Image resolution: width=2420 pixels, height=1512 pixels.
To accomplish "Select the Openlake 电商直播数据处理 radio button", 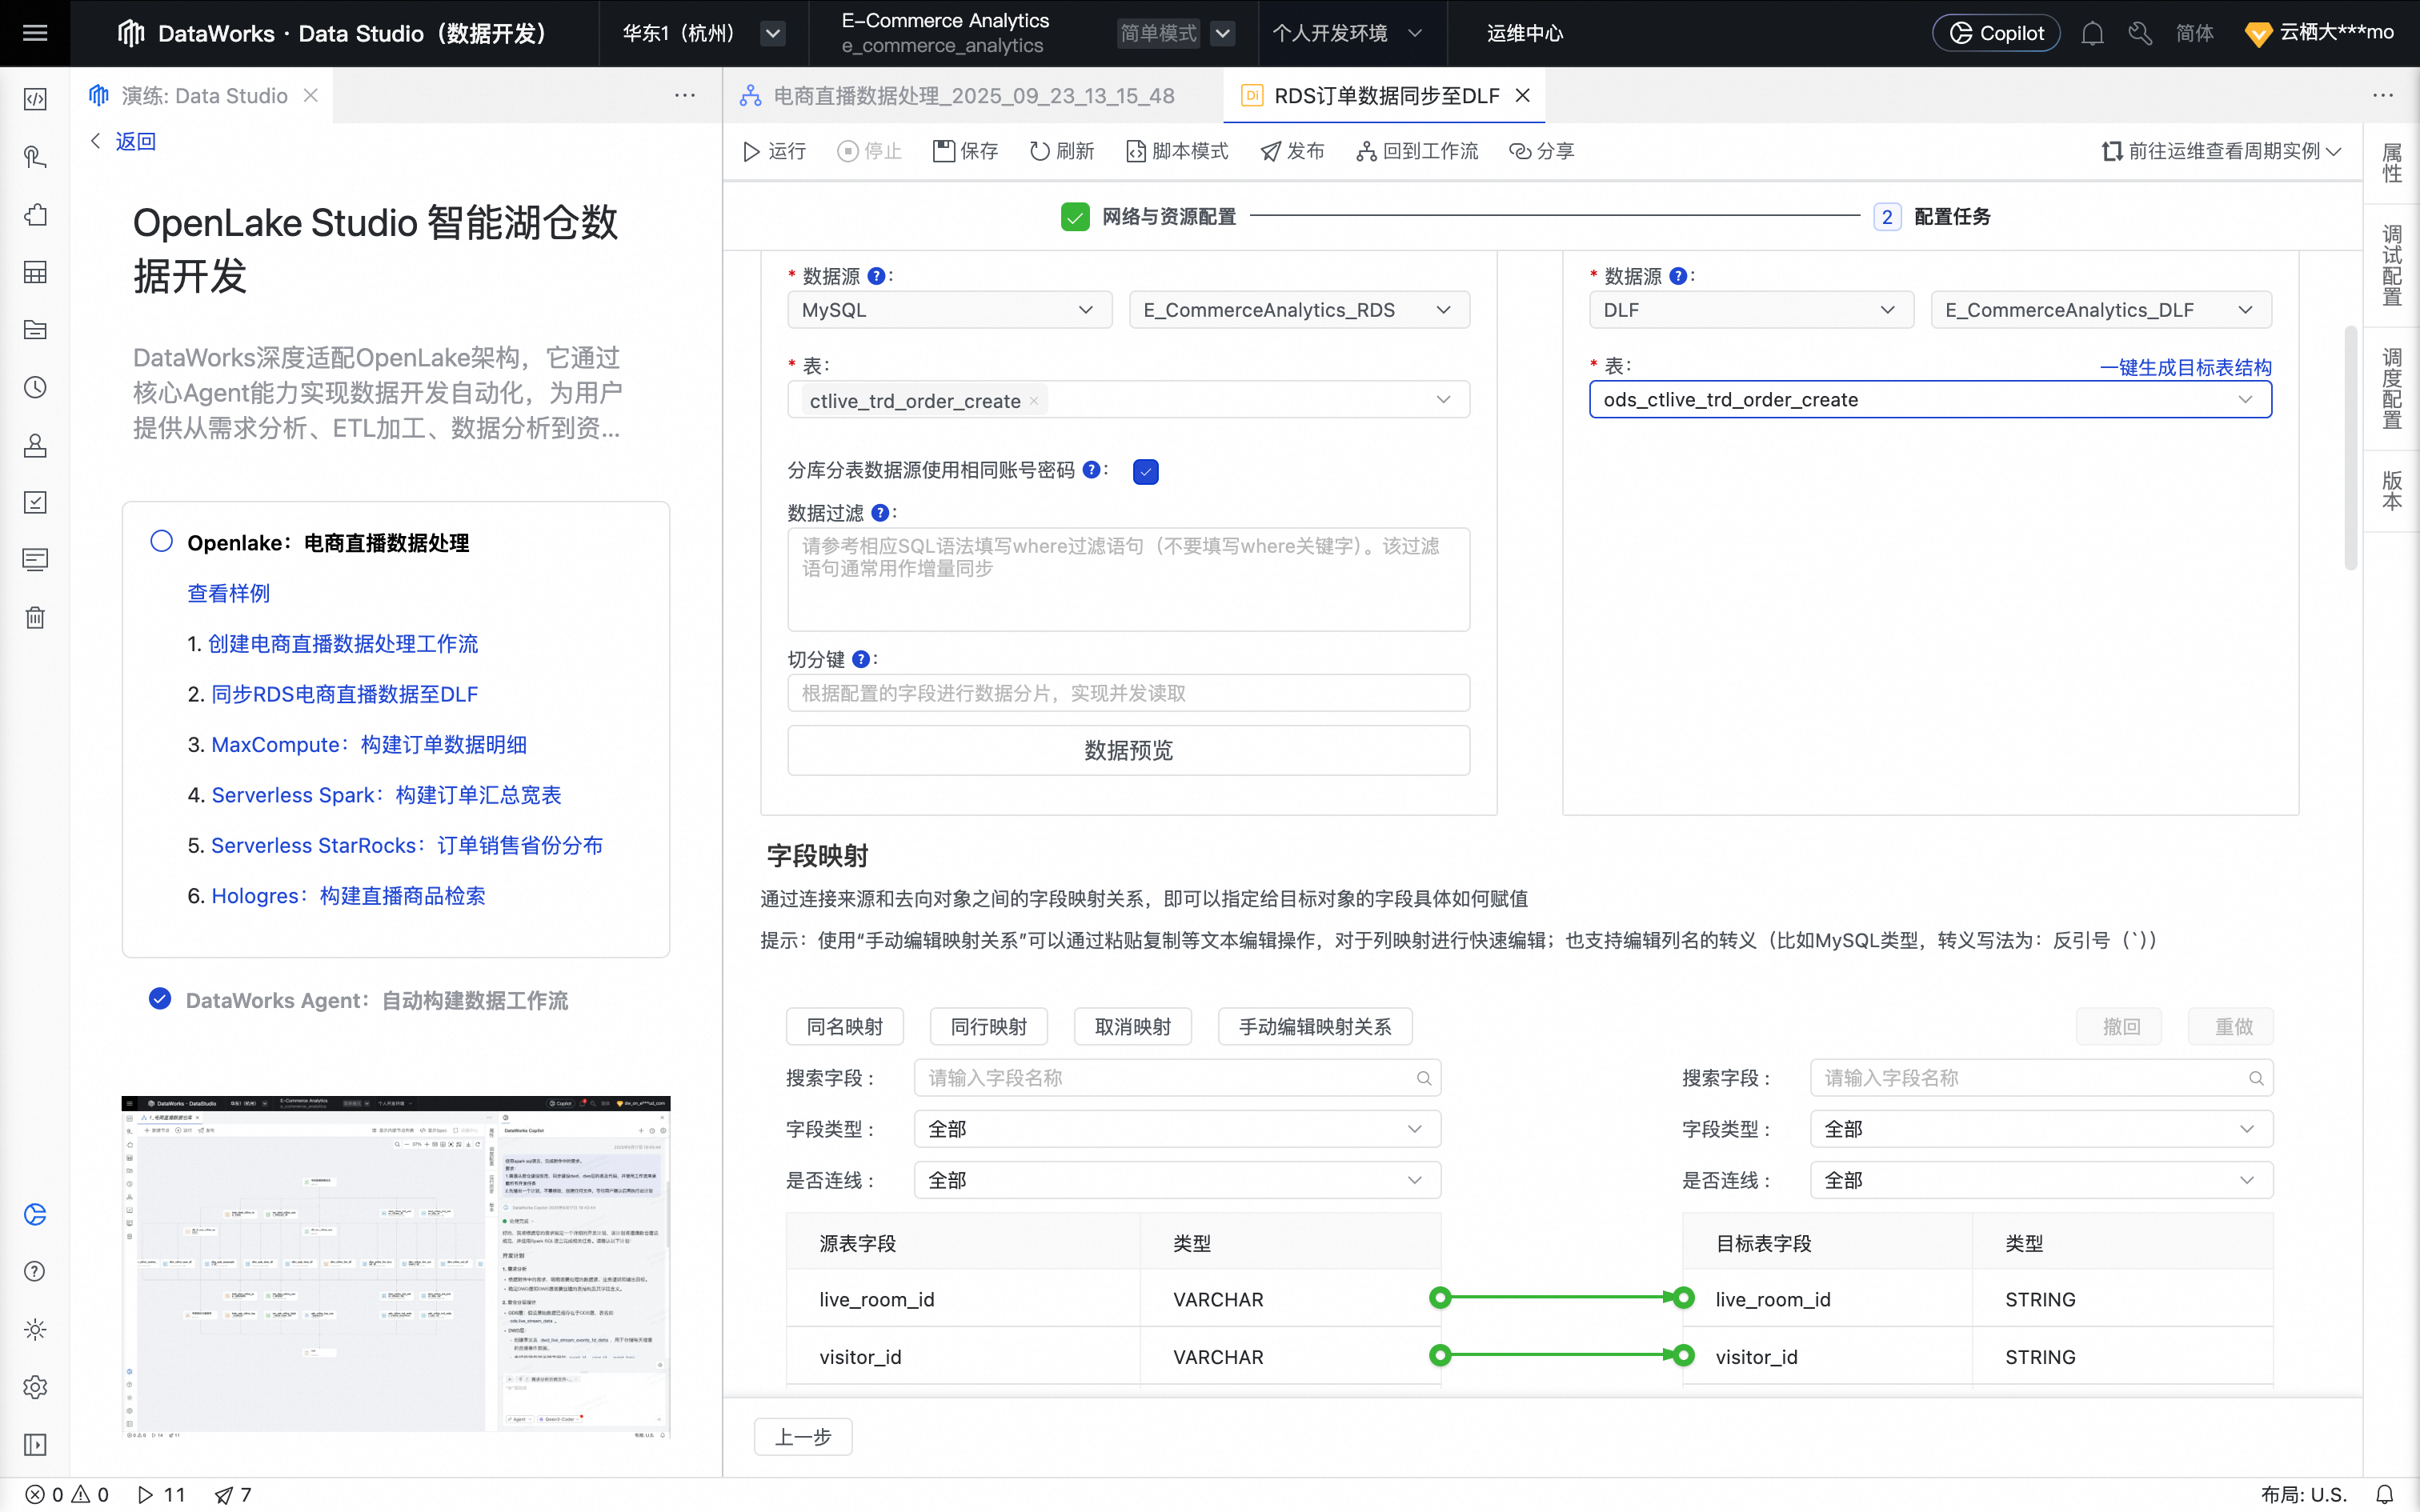I will point(161,541).
